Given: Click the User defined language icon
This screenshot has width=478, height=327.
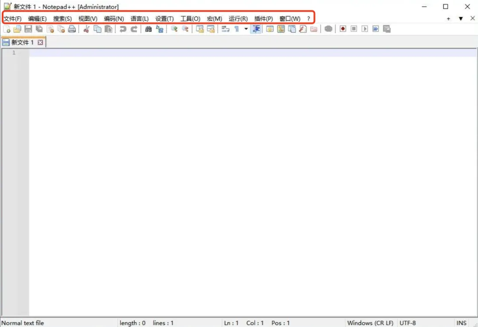Looking at the screenshot, I should pos(270,29).
